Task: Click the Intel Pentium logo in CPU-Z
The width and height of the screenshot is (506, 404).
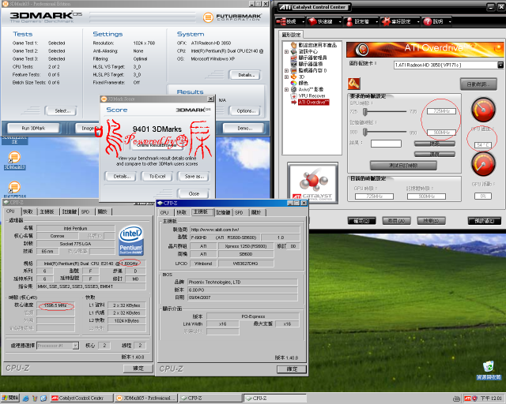Action: tap(131, 240)
